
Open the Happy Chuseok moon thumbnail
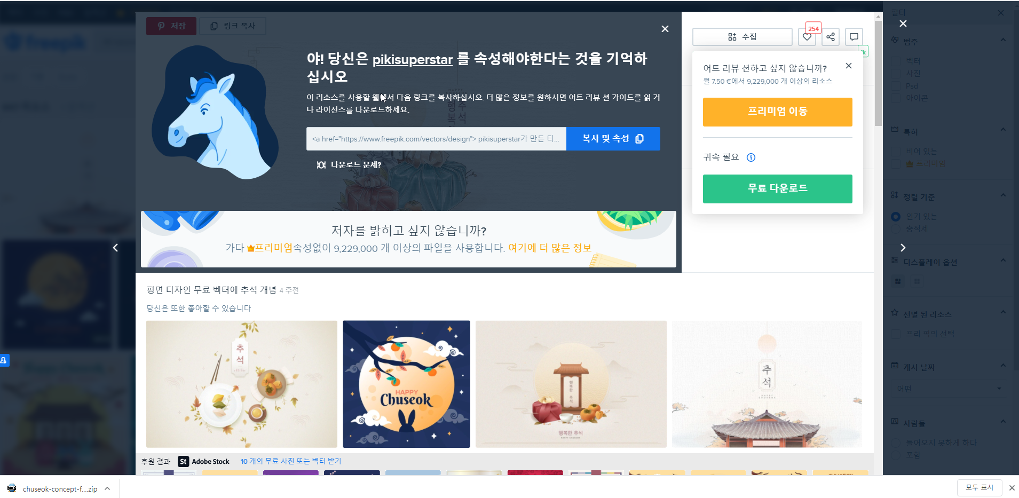[406, 384]
